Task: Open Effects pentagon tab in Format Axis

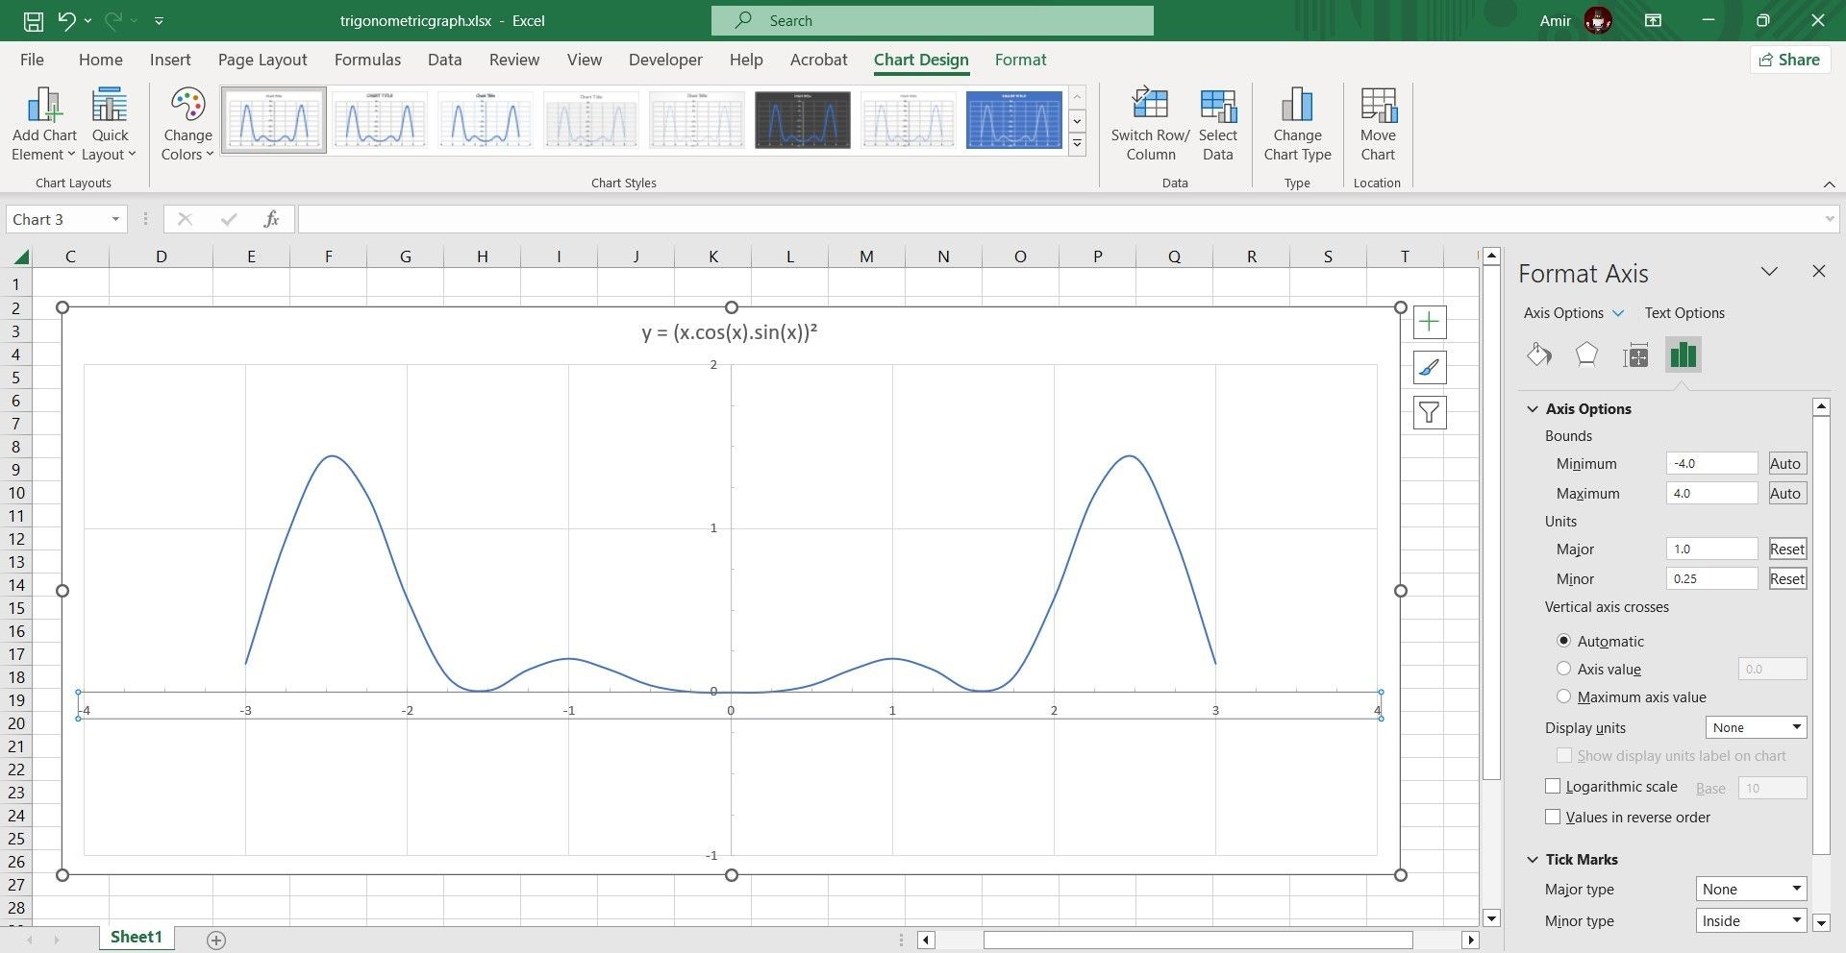Action: (x=1586, y=354)
